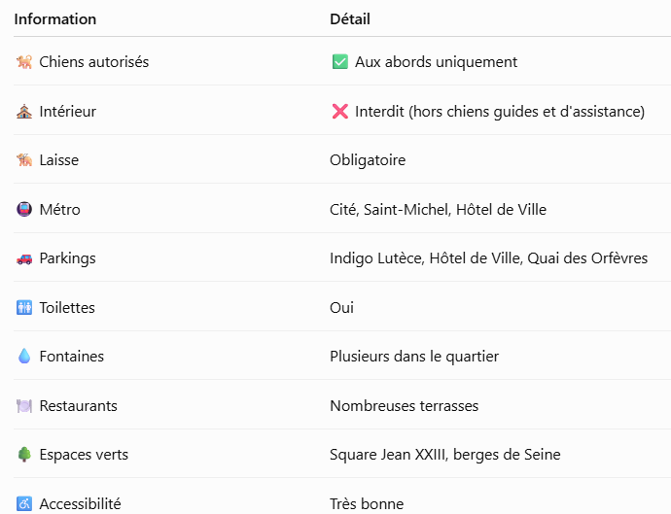Screen dimensions: 671x514
Task: Click the guide dog icon beside Laisse
Action: tap(24, 160)
